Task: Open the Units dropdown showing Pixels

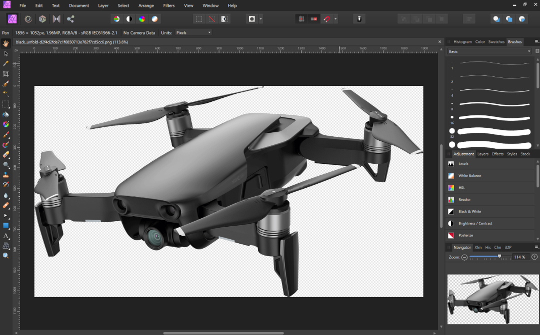Action: pos(193,32)
